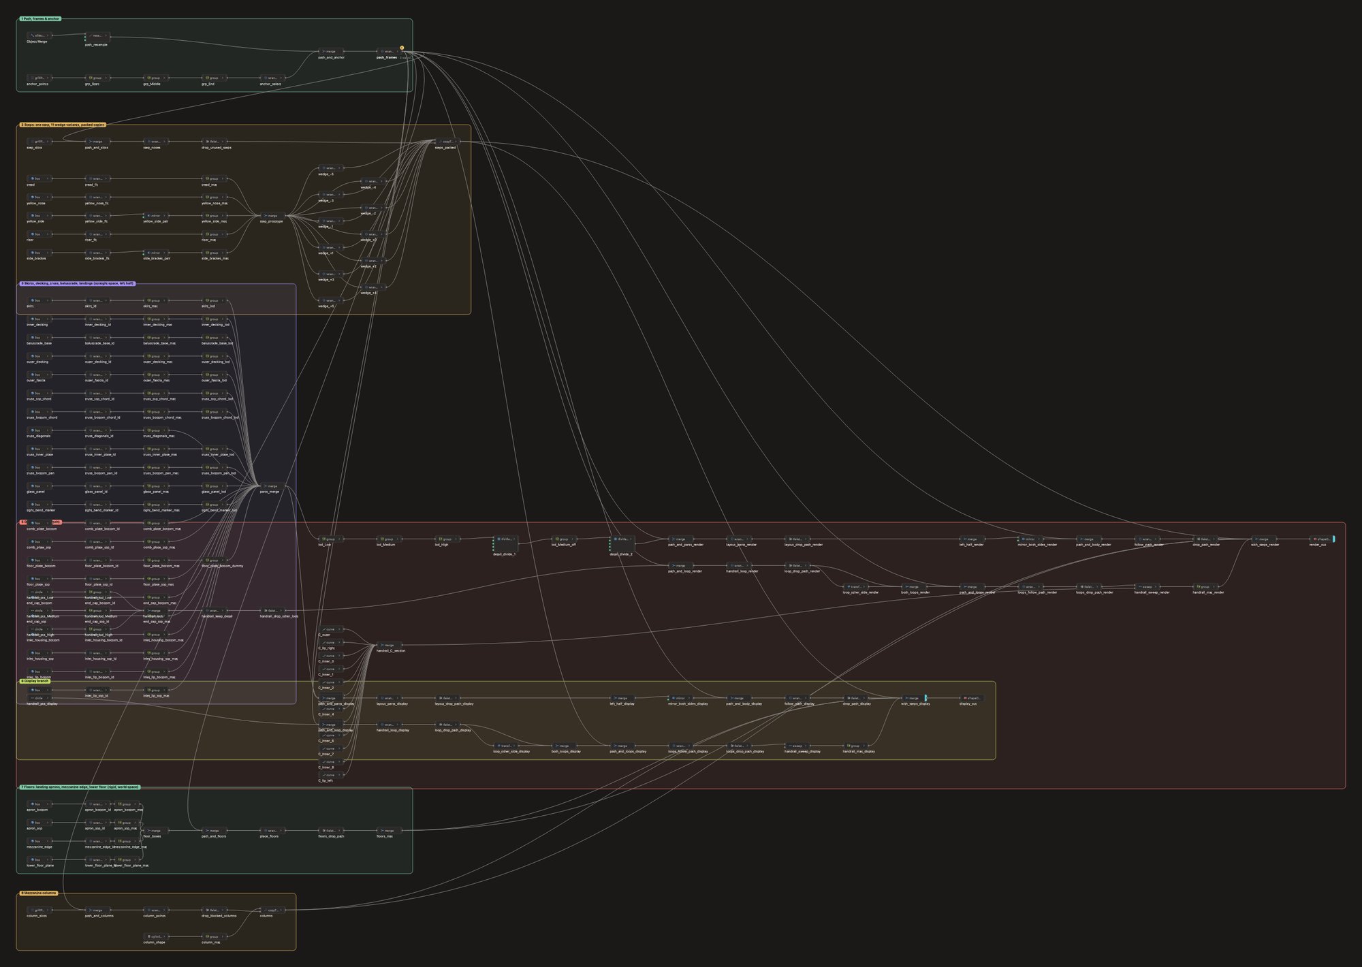Screen dimensions: 1362x967
Task: Toggle the cyan display flag on render_out
Action: pyautogui.click(x=1334, y=539)
